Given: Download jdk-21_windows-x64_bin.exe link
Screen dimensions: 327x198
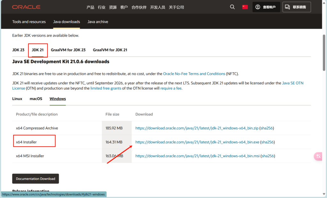Looking at the screenshot, I should click(197, 142).
